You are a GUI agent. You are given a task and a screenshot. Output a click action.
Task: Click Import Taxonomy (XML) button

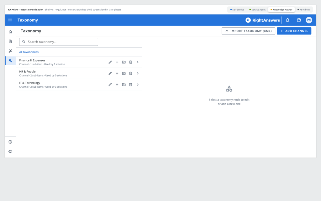248,31
